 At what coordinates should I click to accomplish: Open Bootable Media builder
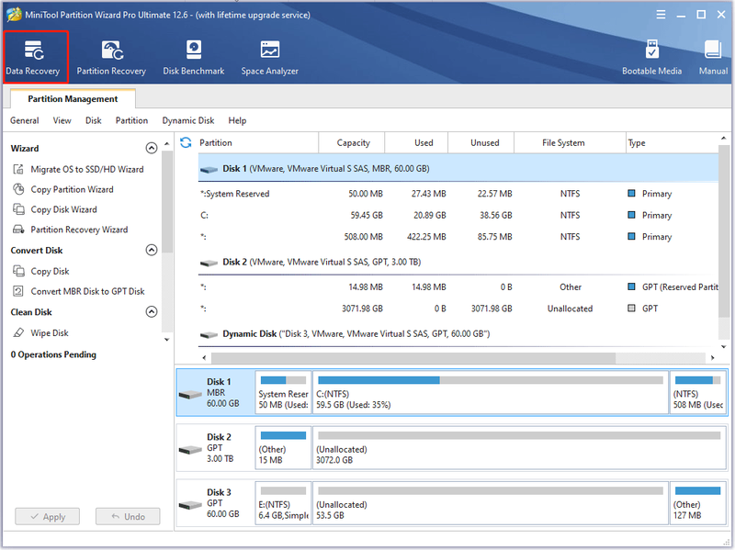coord(651,58)
